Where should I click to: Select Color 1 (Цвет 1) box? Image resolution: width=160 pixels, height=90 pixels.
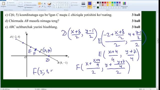tap(90, 5)
